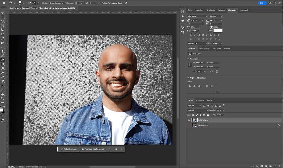Viewport: 283px width, 168px height.
Task: Select the Crop tool
Action: [3, 30]
